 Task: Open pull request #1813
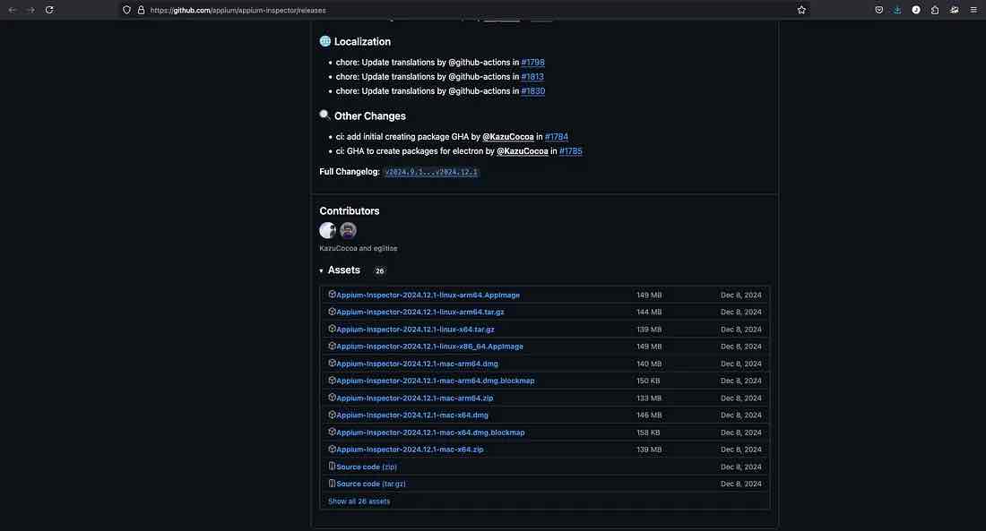click(532, 77)
